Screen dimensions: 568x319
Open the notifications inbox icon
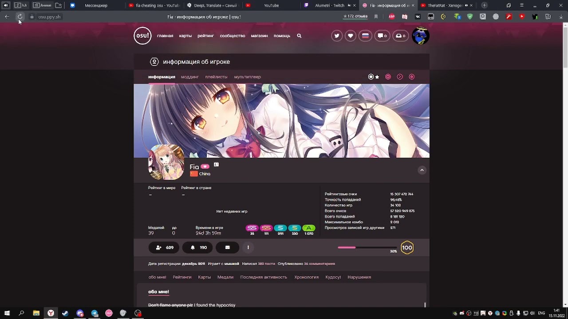pos(400,36)
